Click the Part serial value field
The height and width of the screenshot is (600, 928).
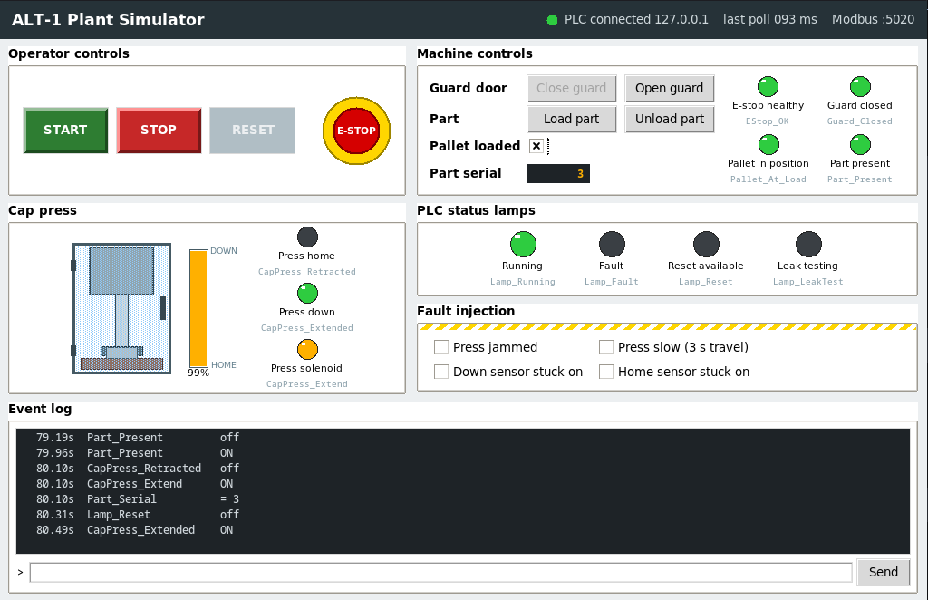558,173
